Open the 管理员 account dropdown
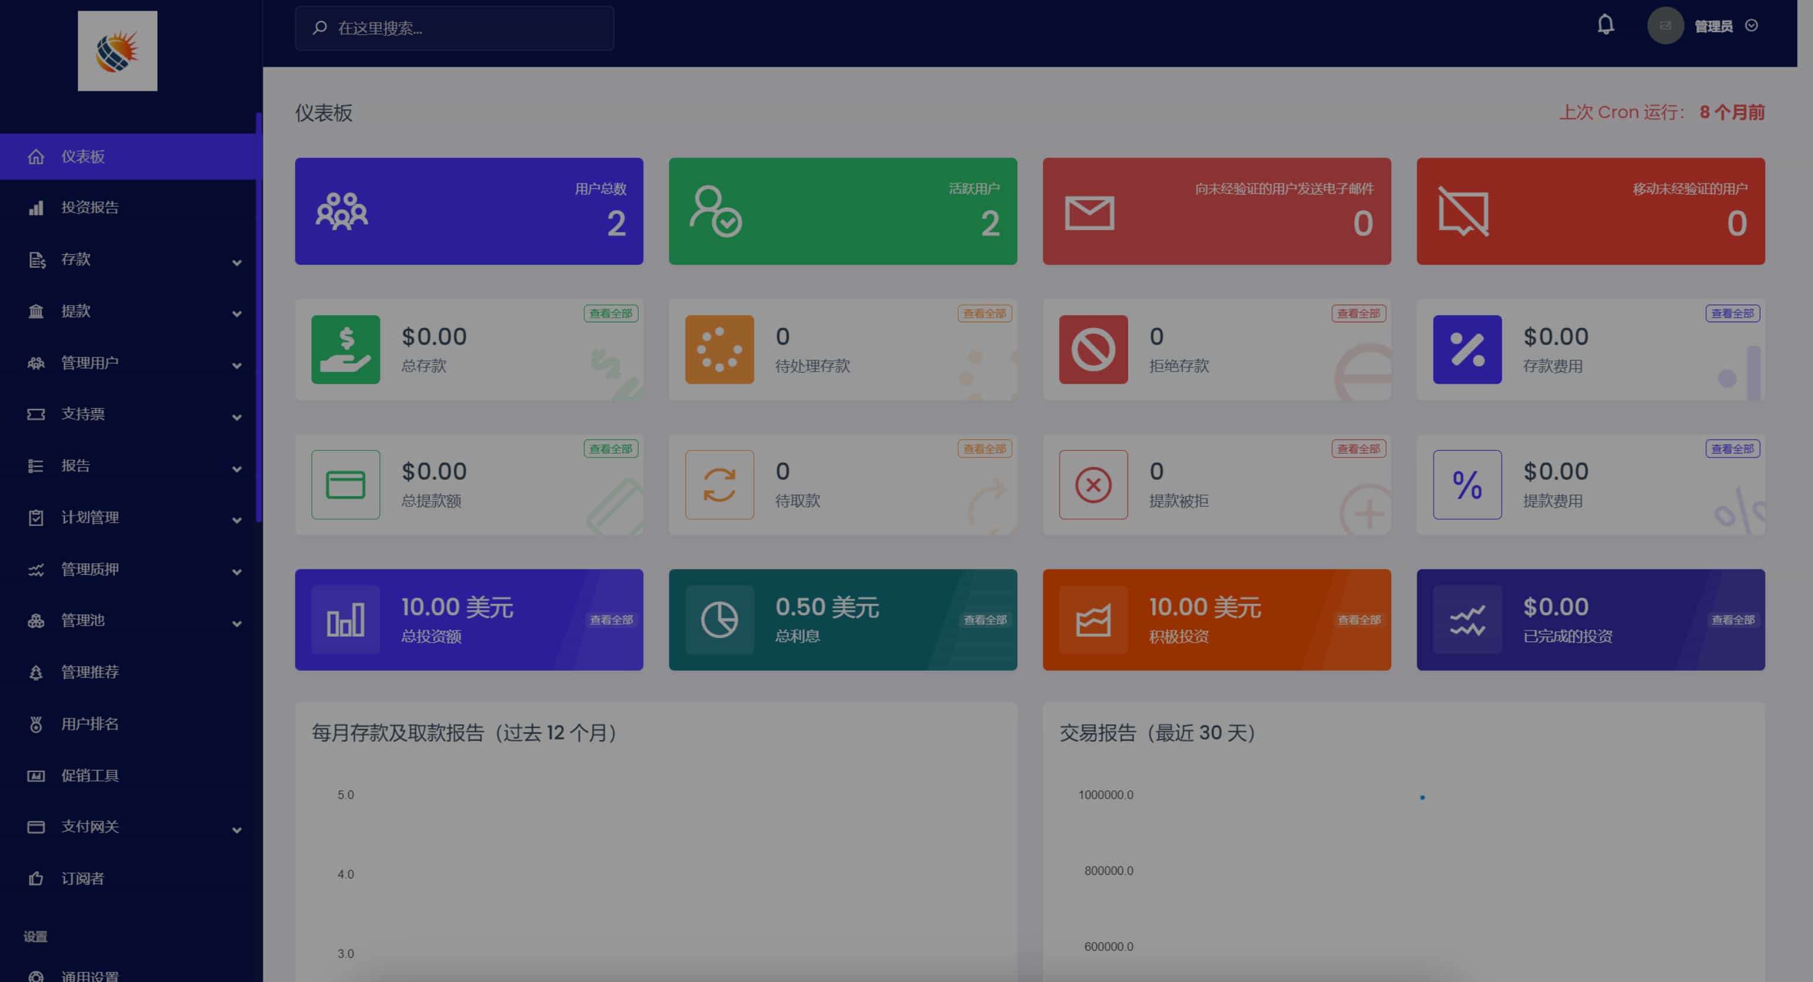 1751,25
